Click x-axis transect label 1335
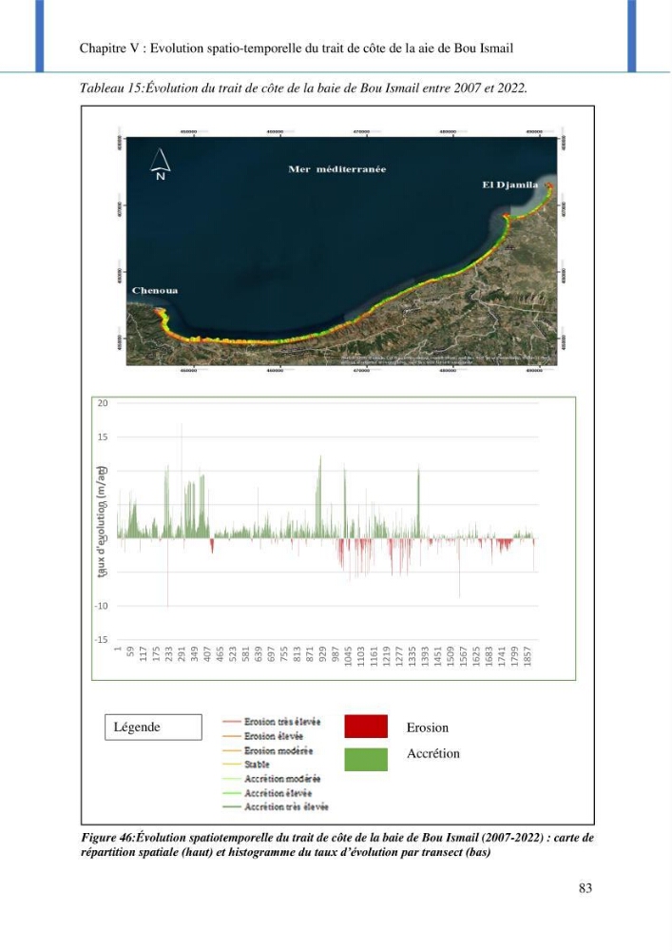Image resolution: width=672 pixels, height=951 pixels. 413,657
